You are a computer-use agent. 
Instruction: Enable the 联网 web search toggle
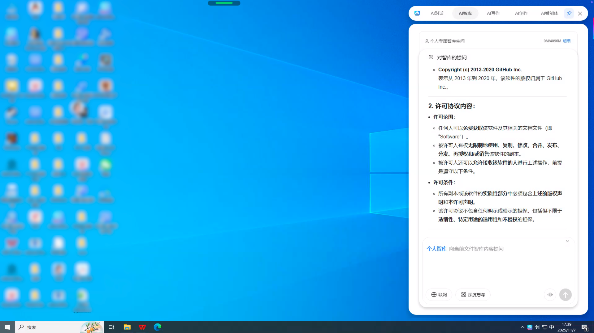(439, 295)
